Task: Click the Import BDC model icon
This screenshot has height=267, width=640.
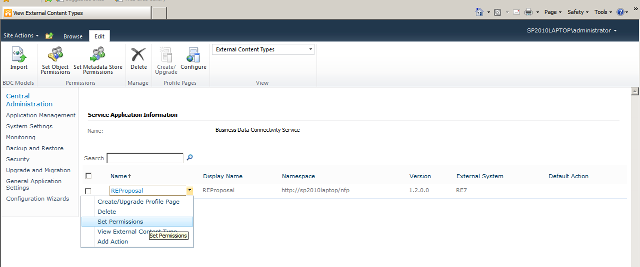Action: [19, 54]
